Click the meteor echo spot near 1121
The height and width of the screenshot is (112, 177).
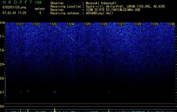(x=21, y=92)
